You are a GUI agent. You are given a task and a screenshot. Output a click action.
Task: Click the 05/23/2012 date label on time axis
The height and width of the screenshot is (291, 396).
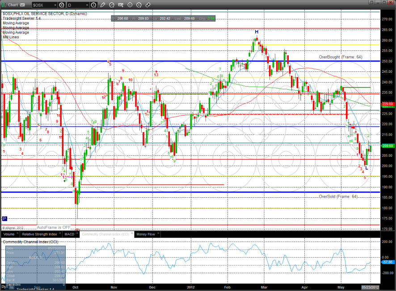point(370,287)
